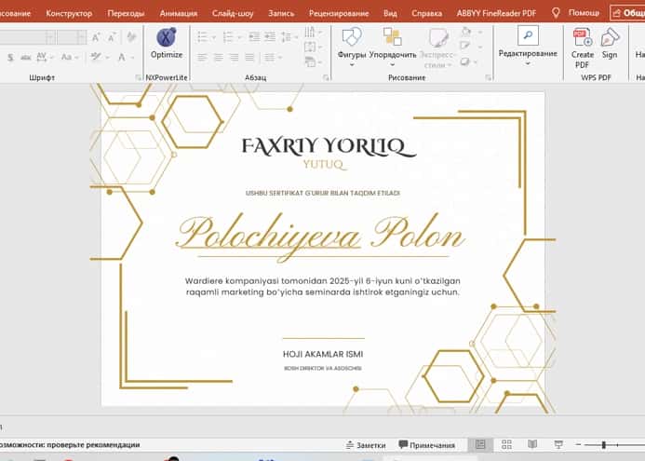Screen dimensions: 645x461
Task: Click the increase font size icon
Action: click(x=96, y=37)
